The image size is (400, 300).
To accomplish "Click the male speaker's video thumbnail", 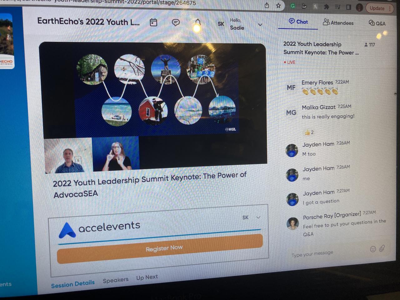I will (x=68, y=155).
